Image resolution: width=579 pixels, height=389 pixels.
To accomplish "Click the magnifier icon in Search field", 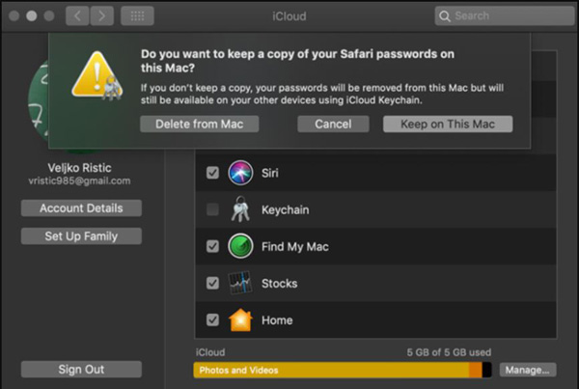I will point(445,15).
